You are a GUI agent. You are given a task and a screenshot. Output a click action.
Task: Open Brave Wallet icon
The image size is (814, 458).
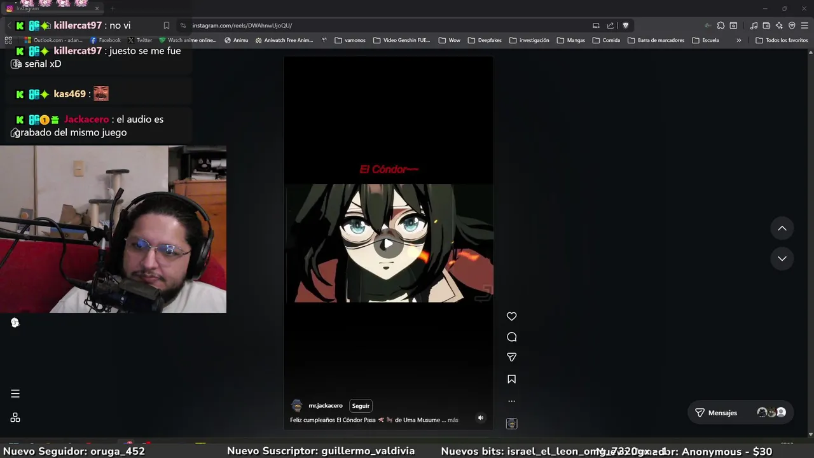click(766, 25)
